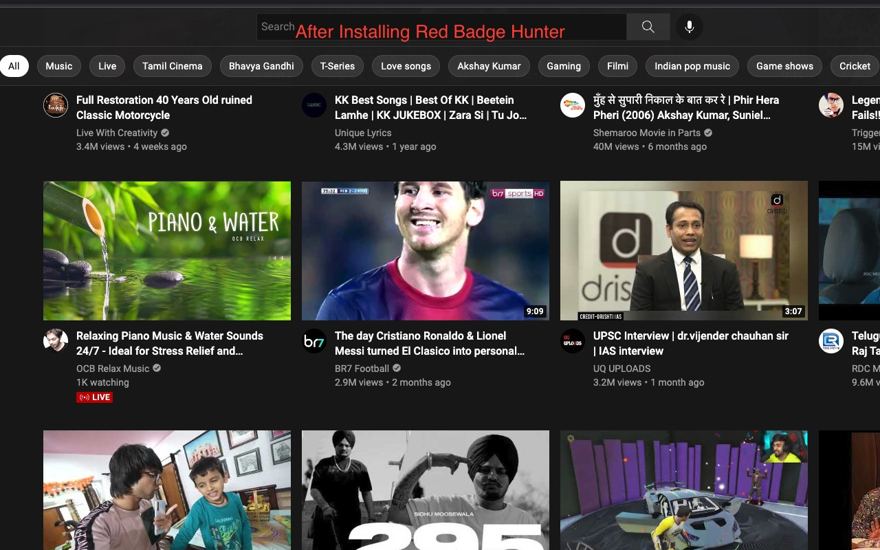This screenshot has height=550, width=880.
Task: Open BR7 Football channel avatar
Action: (314, 341)
